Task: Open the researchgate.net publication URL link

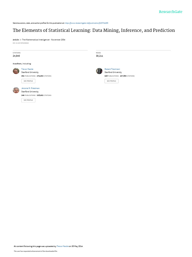Action: tap(86, 23)
